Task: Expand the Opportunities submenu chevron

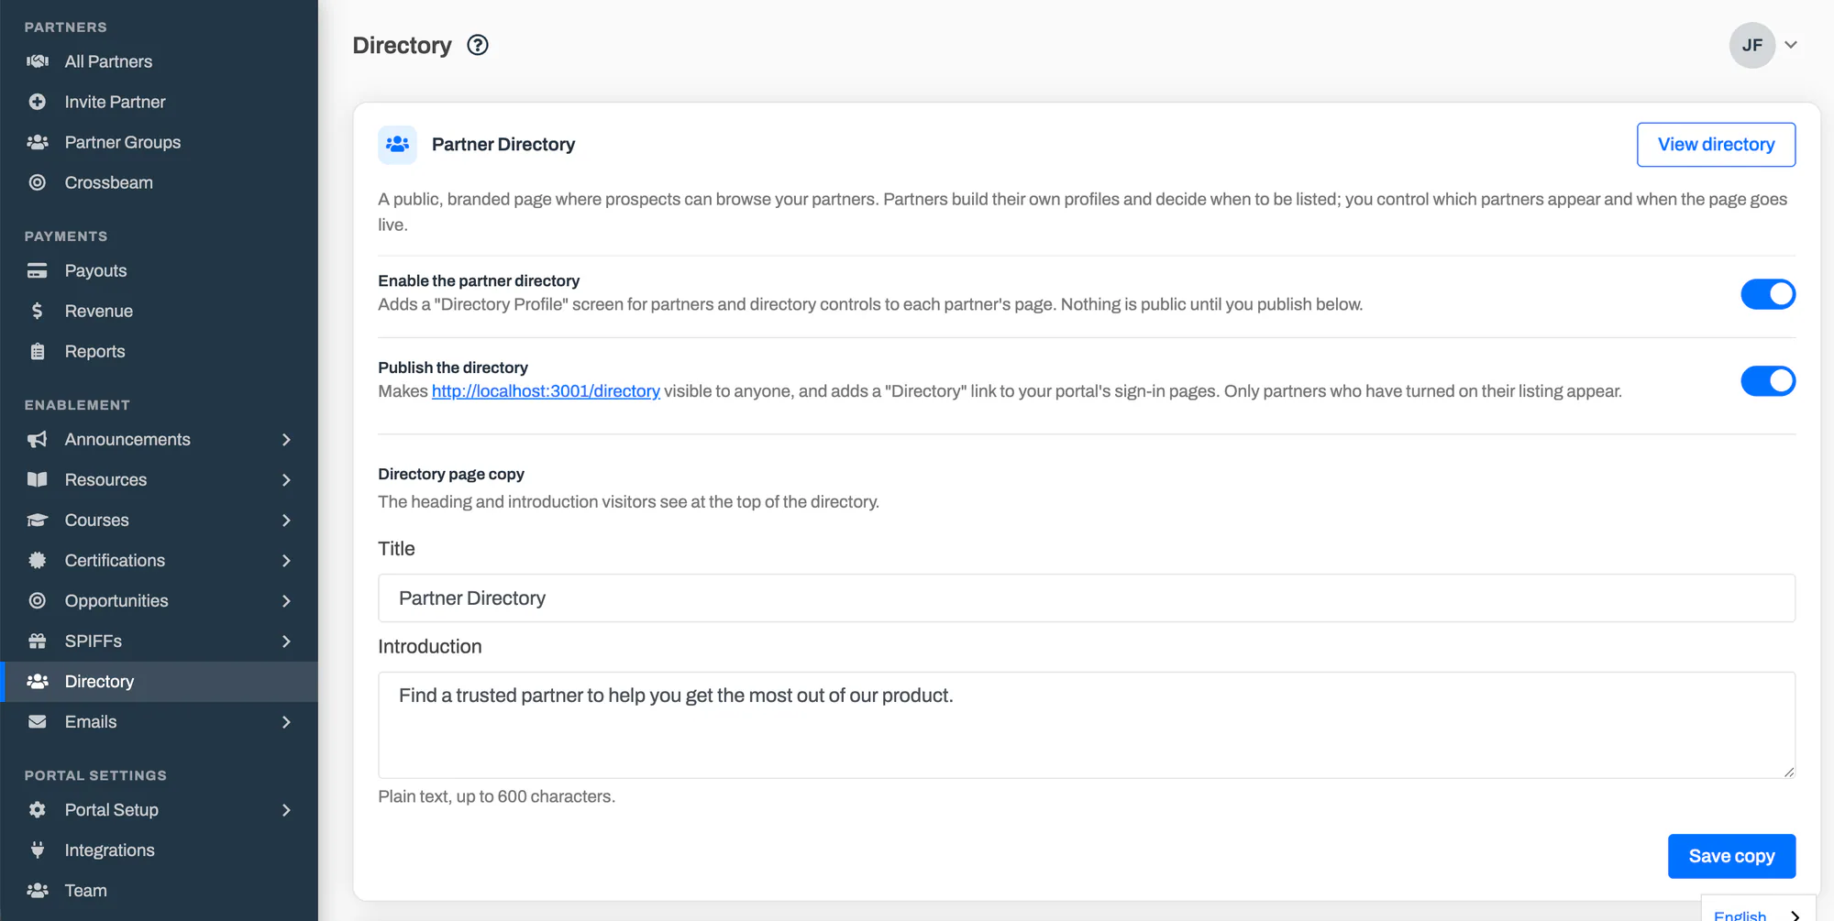Action: point(286,600)
